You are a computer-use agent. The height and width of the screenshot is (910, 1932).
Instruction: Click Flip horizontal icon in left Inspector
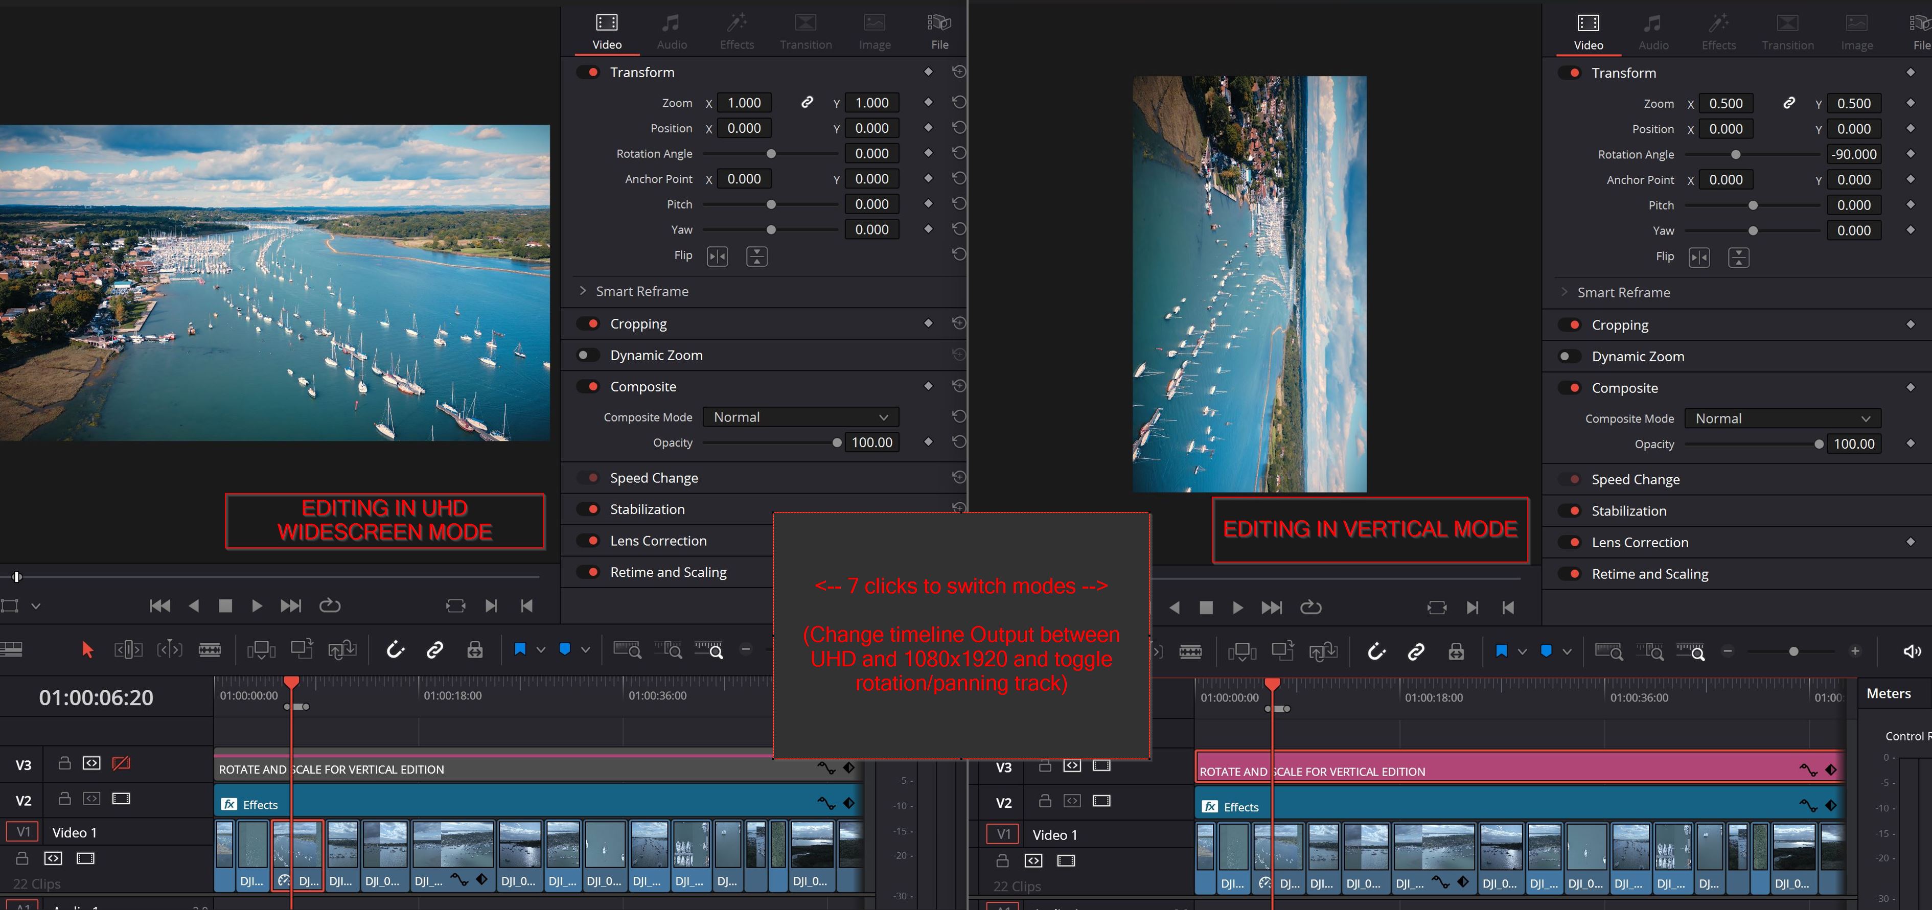718,256
